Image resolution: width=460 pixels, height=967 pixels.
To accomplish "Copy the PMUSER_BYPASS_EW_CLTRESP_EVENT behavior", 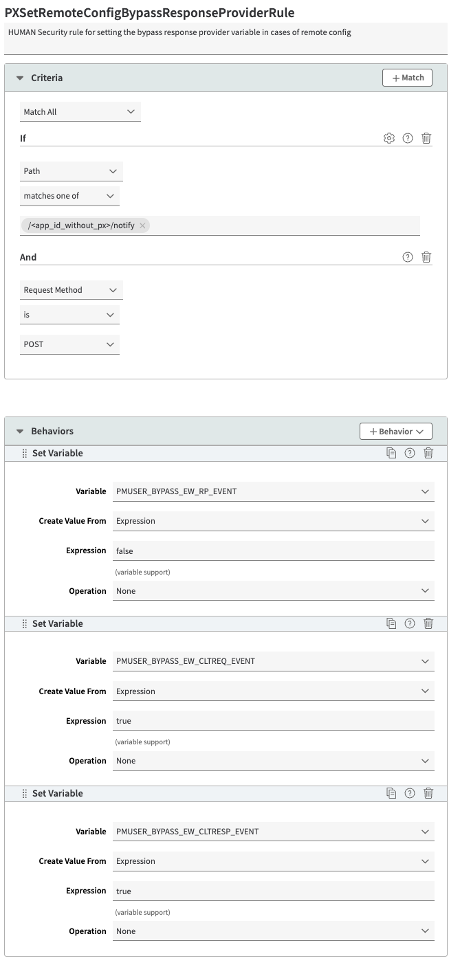I will pos(391,793).
